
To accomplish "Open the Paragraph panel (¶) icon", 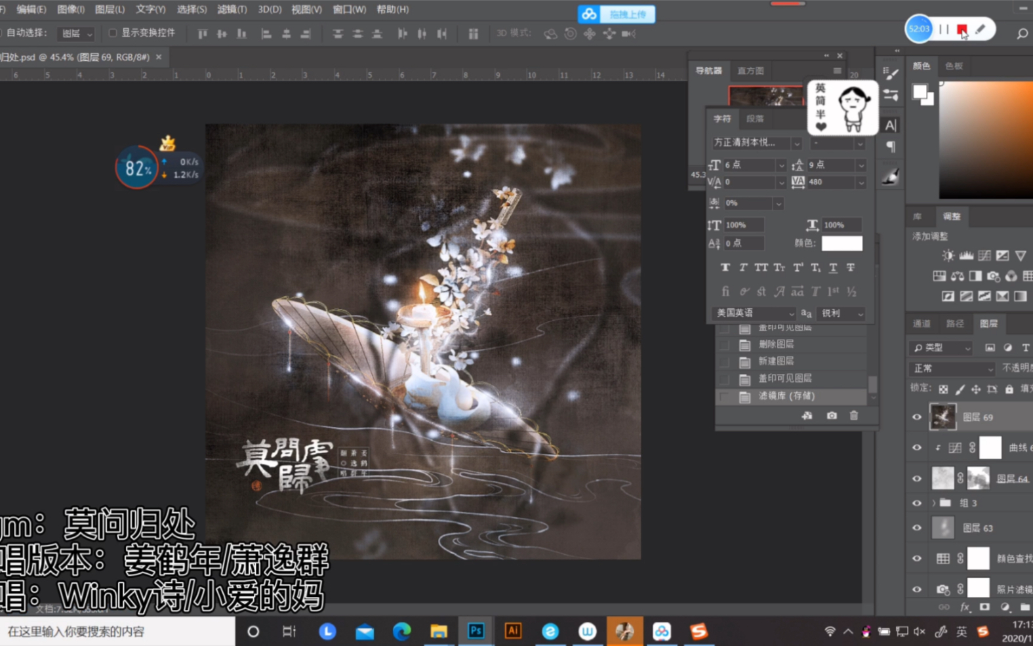I will (890, 146).
